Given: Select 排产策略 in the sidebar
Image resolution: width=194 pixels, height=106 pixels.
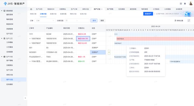Looking at the screenshot, I should (9, 61).
